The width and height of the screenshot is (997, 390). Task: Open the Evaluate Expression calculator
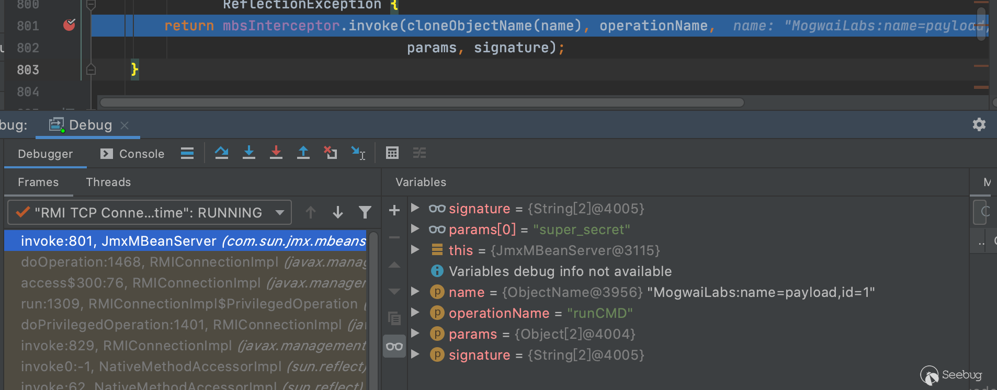pyautogui.click(x=392, y=153)
